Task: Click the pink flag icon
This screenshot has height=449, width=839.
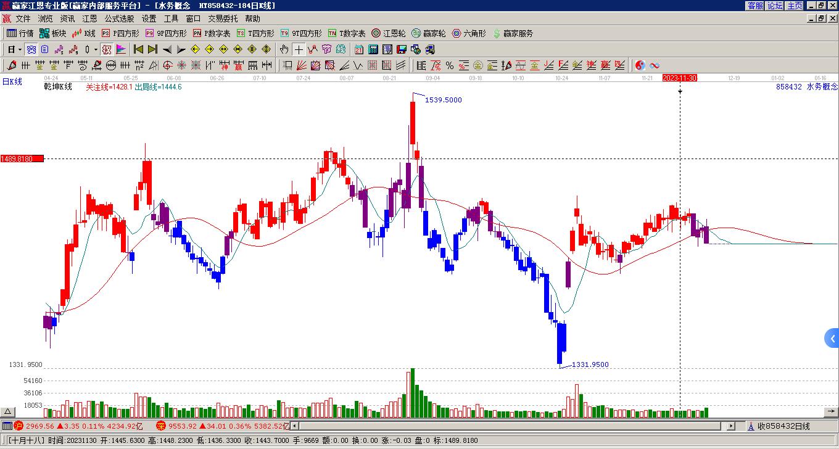Action: click(121, 49)
